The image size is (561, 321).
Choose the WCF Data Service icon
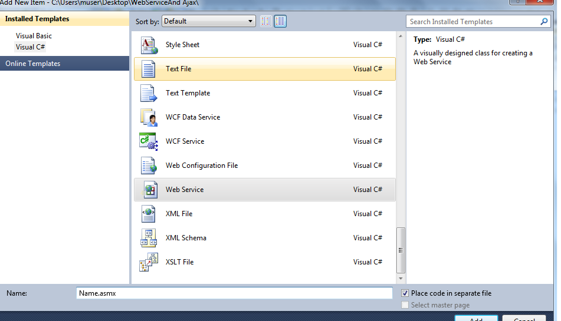(x=148, y=118)
